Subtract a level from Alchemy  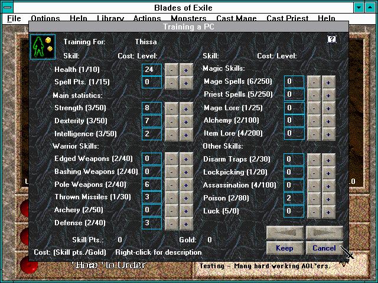(x=314, y=121)
